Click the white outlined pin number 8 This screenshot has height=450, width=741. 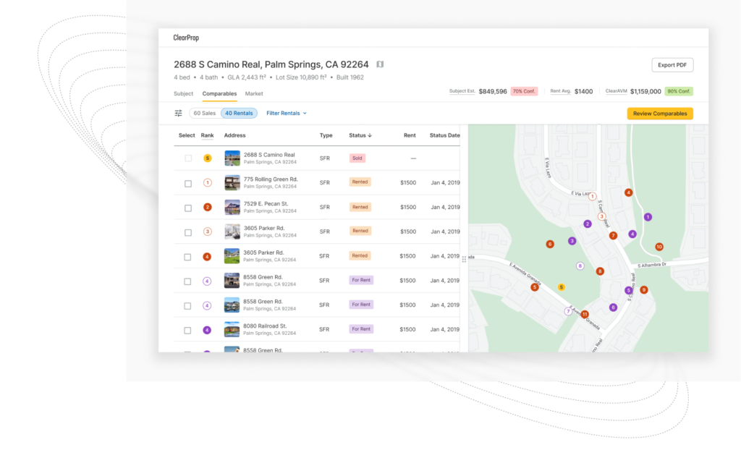point(580,266)
